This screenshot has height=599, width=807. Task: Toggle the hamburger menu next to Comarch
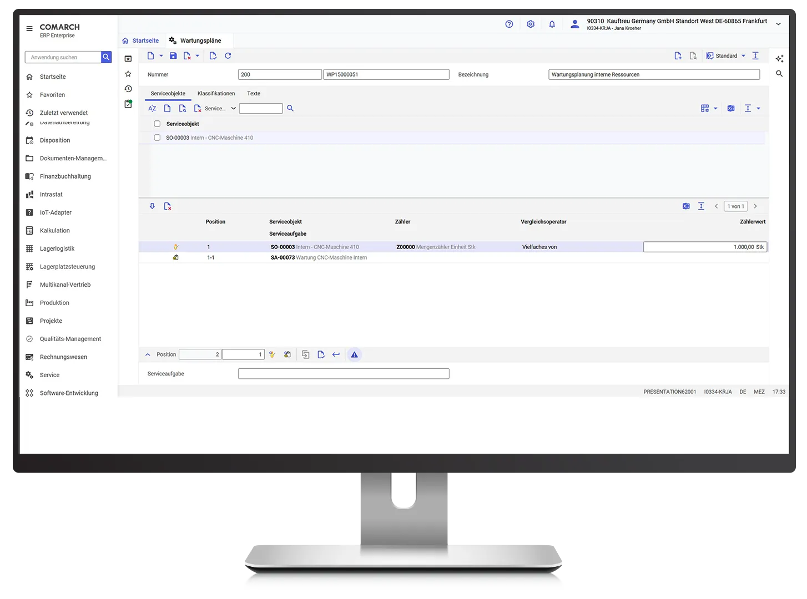tap(29, 28)
